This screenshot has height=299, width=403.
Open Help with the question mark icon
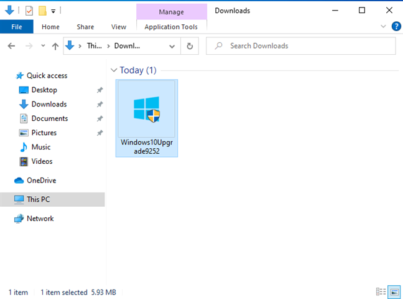point(396,26)
